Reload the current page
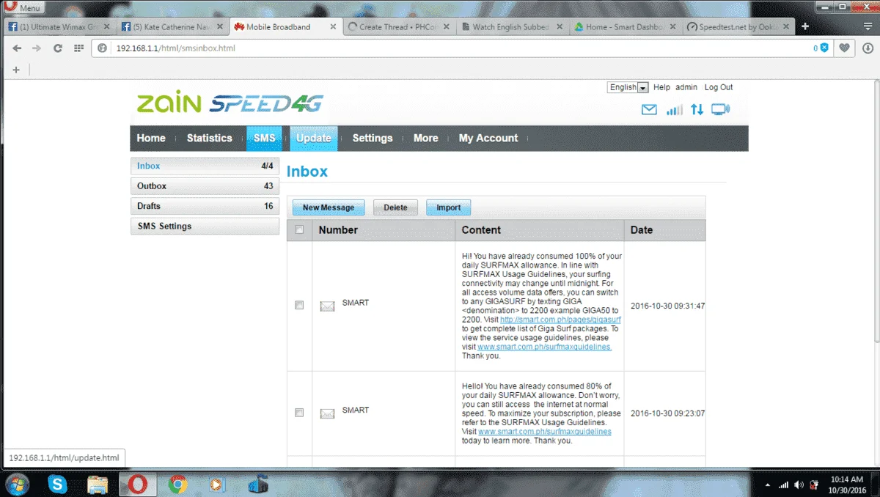 57,48
